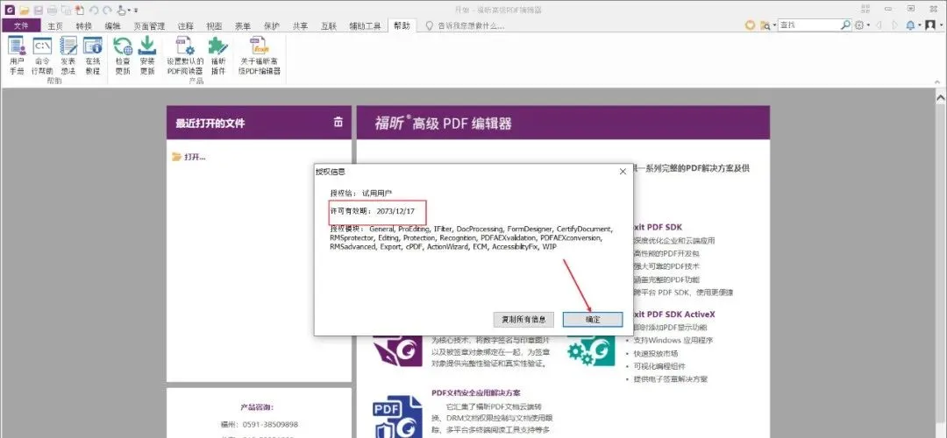
Task: Switch to the 编辑 tab
Action: 112,26
